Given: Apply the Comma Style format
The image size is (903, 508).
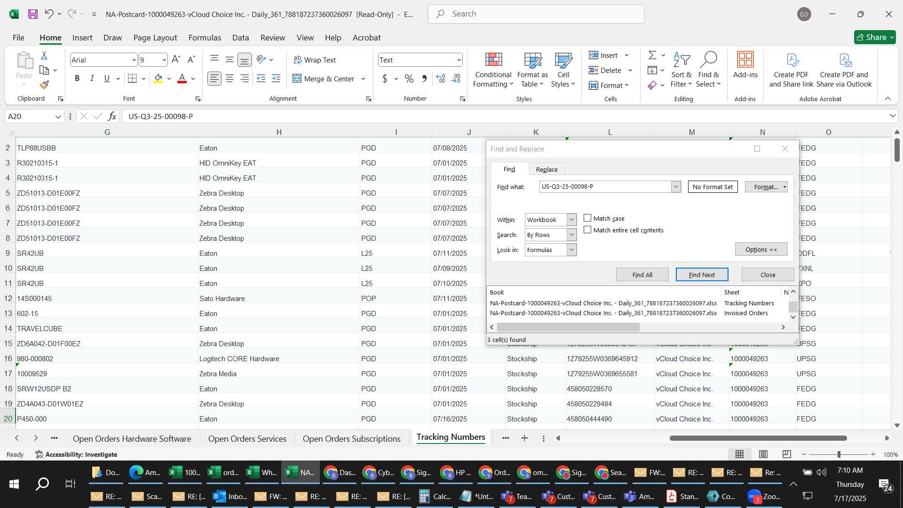Looking at the screenshot, I should [424, 79].
